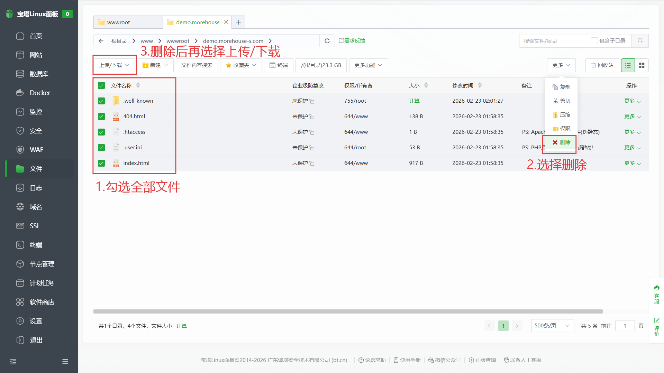The height and width of the screenshot is (373, 664).
Task: Toggle the select-all files checkbox
Action: pyautogui.click(x=101, y=85)
